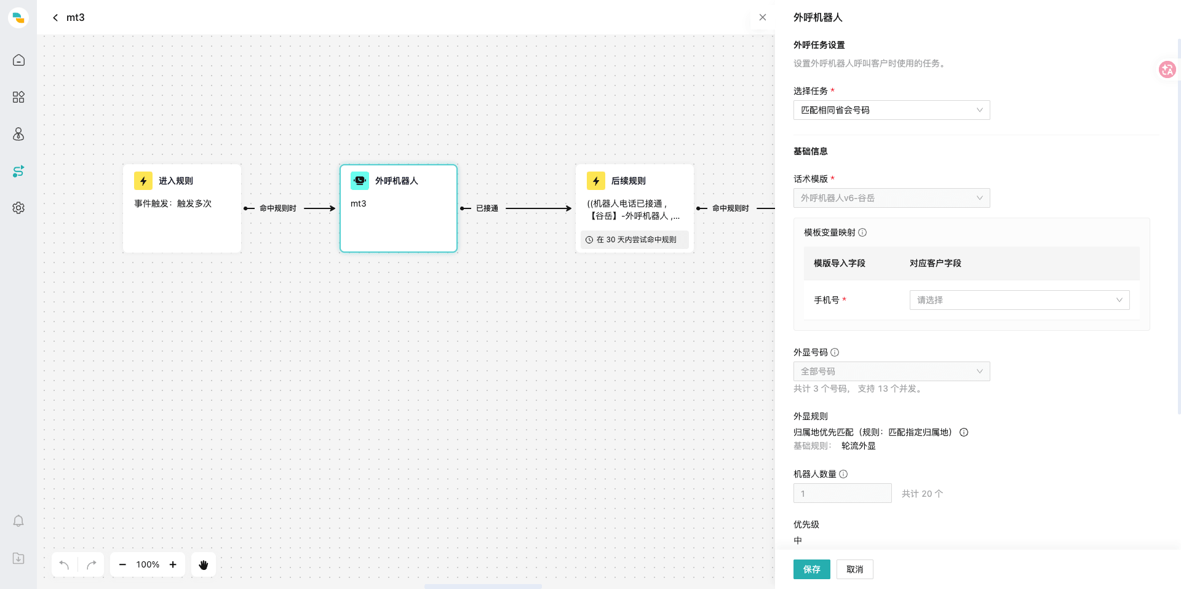Open the notifications bell

[18, 521]
